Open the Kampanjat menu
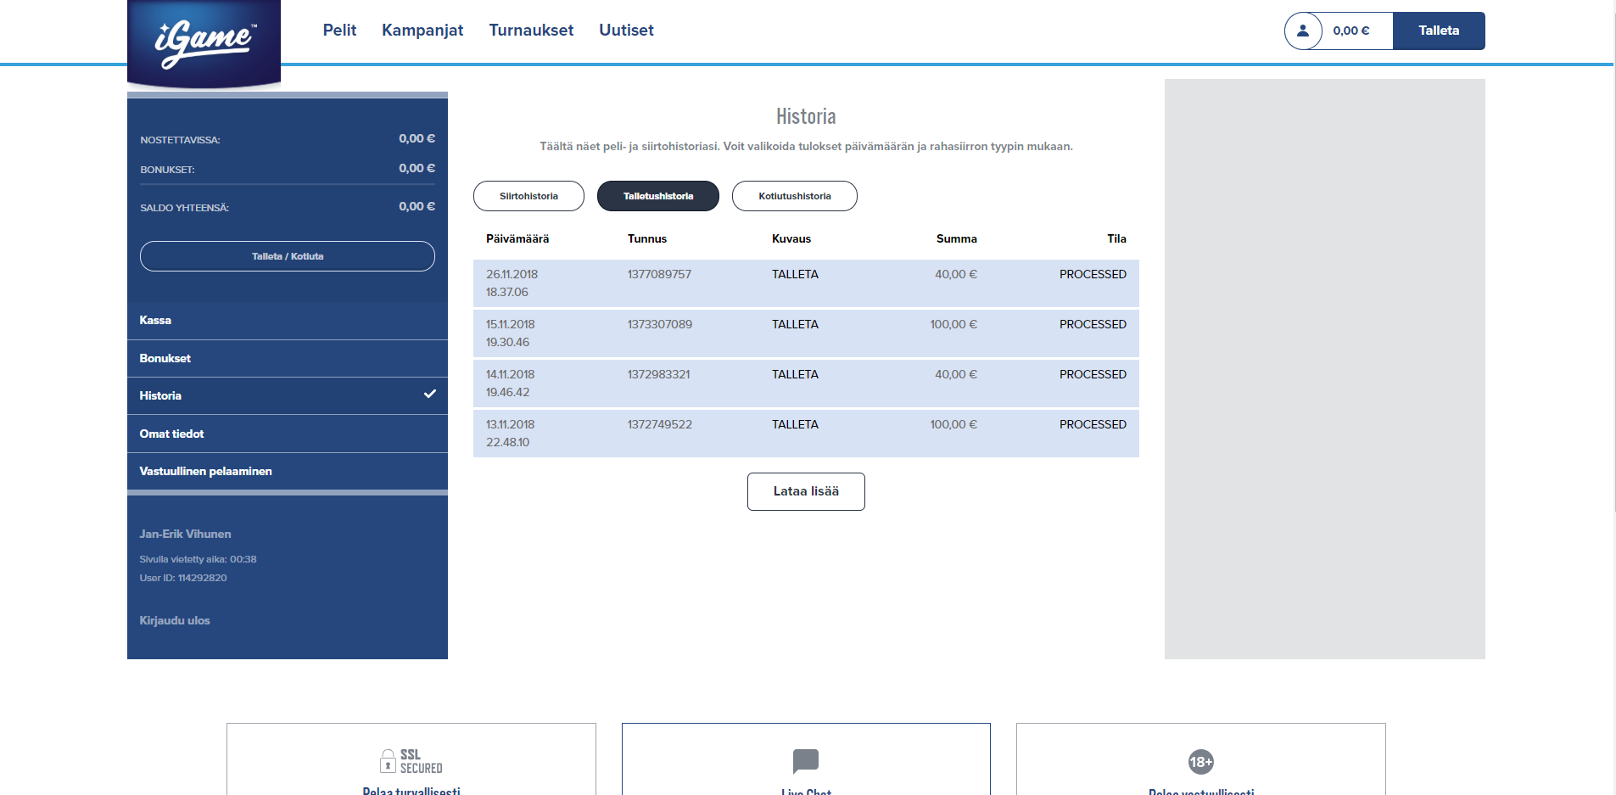The width and height of the screenshot is (1616, 795). [x=422, y=30]
